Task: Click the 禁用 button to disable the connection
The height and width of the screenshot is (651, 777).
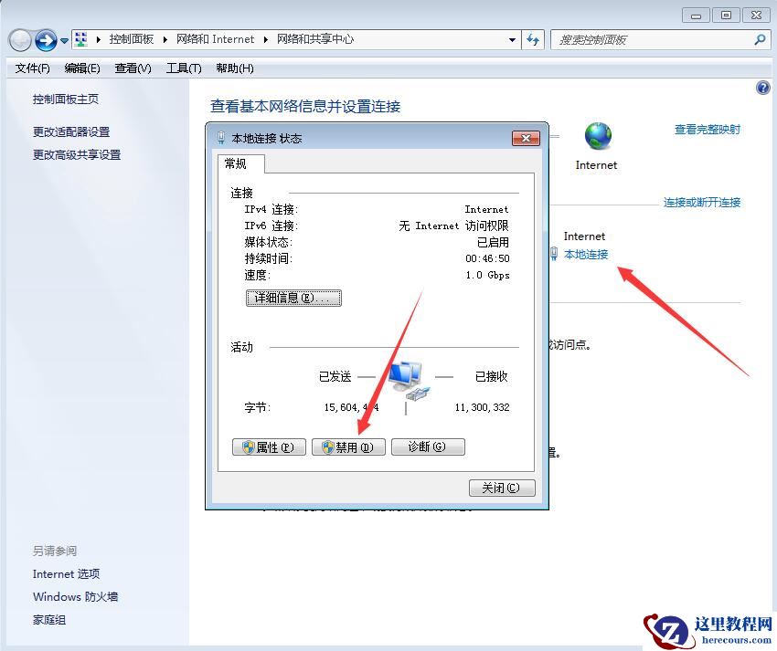Action: click(x=348, y=446)
